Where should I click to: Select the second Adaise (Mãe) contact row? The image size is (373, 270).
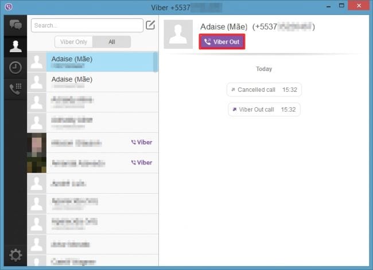click(x=92, y=82)
